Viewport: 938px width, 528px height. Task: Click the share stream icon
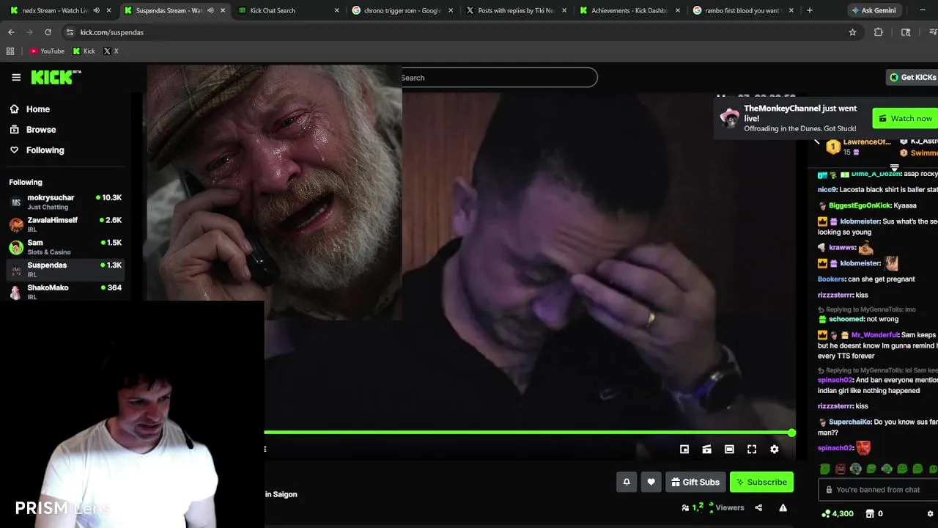[758, 507]
